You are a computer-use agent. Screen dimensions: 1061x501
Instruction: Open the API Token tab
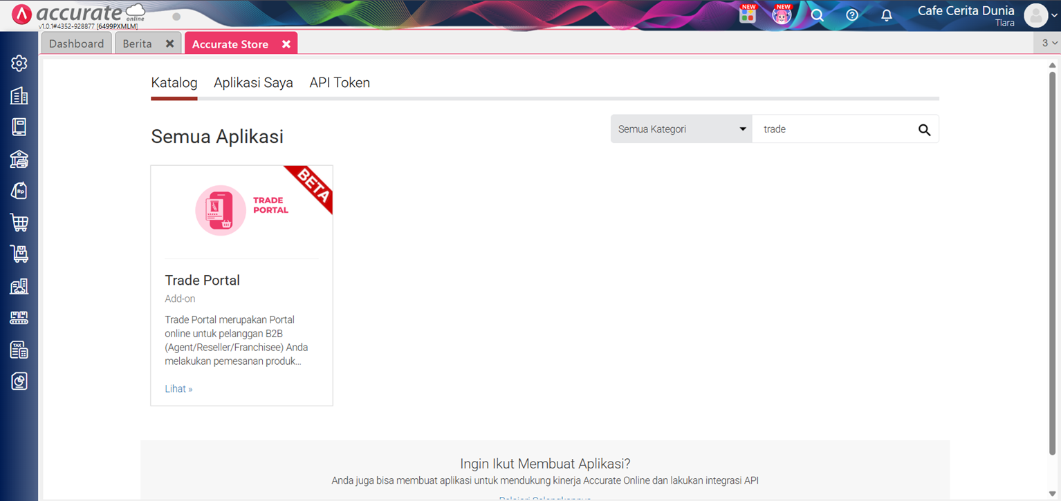(x=340, y=83)
